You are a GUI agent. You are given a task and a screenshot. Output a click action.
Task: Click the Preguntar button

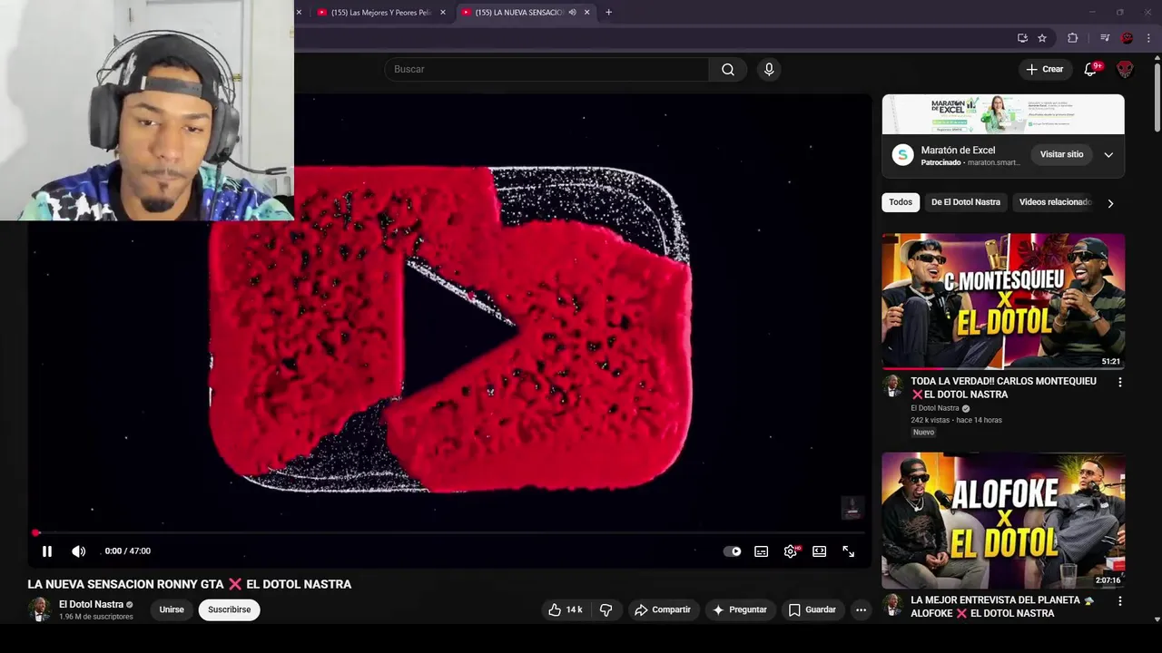(740, 609)
